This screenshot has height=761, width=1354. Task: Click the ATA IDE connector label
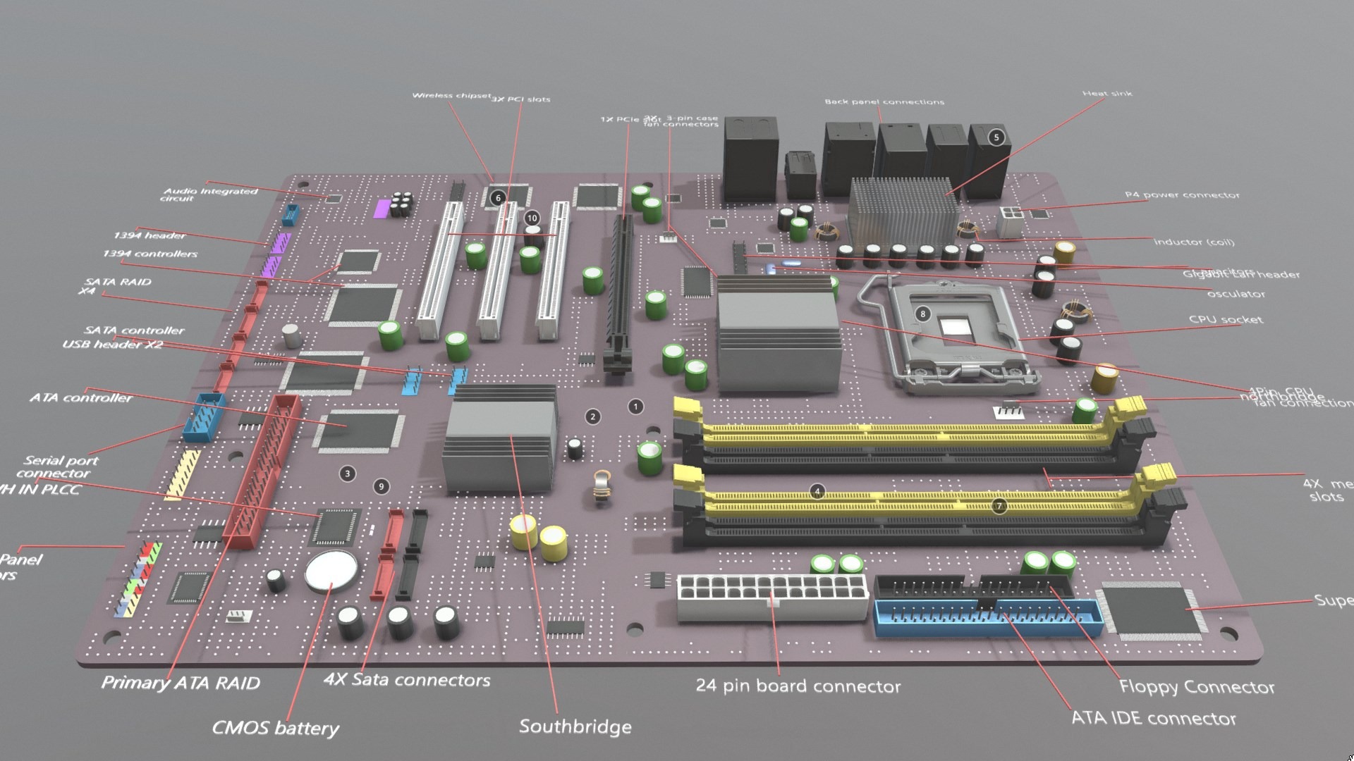(1153, 718)
